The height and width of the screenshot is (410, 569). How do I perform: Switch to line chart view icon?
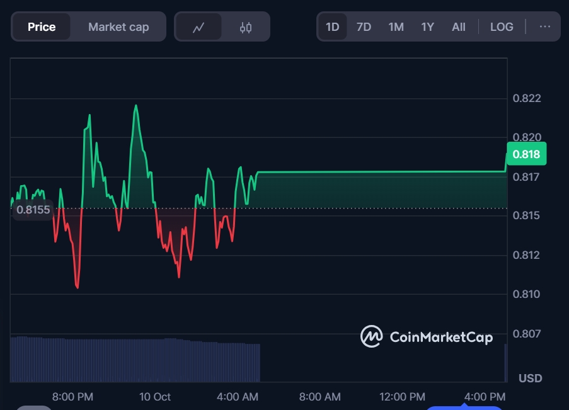(198, 27)
